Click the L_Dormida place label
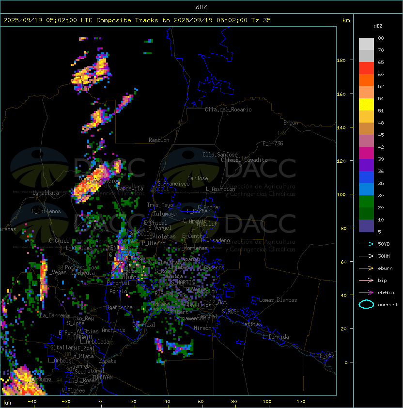Image resolution: width=403 pixels, height=408 pixels. pos(276,337)
